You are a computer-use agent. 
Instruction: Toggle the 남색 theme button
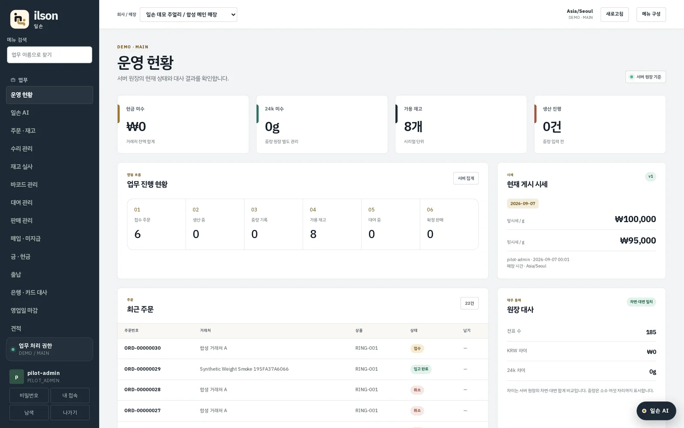point(29,413)
